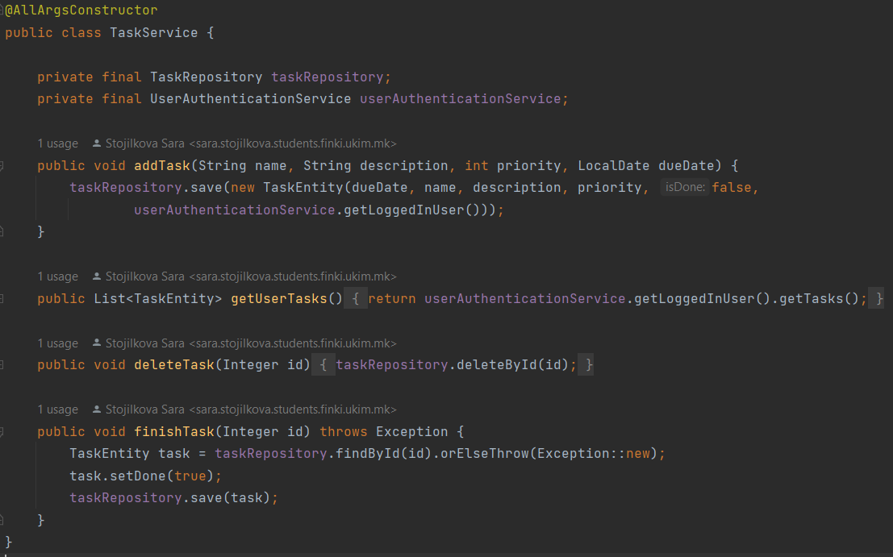Click the author icon above finishTask method

(x=97, y=409)
